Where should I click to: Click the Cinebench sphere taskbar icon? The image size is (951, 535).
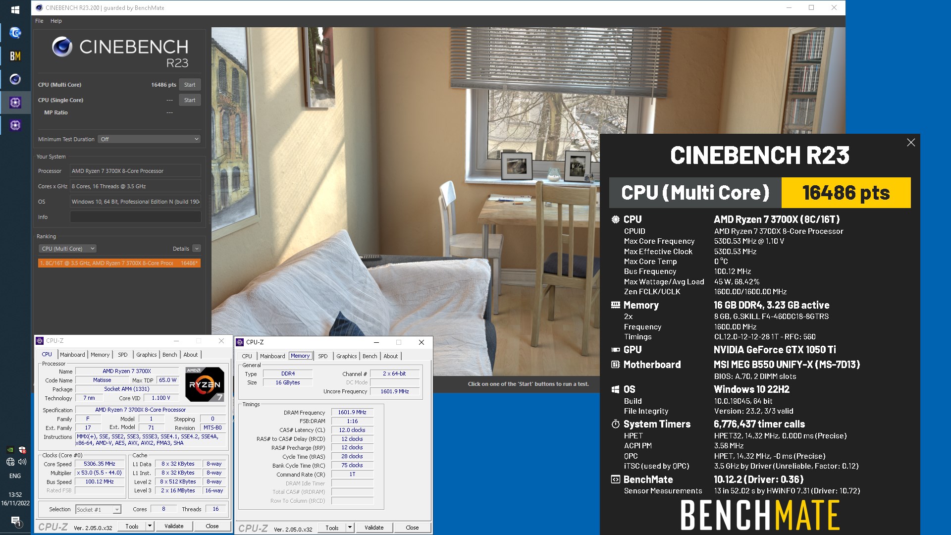15,79
